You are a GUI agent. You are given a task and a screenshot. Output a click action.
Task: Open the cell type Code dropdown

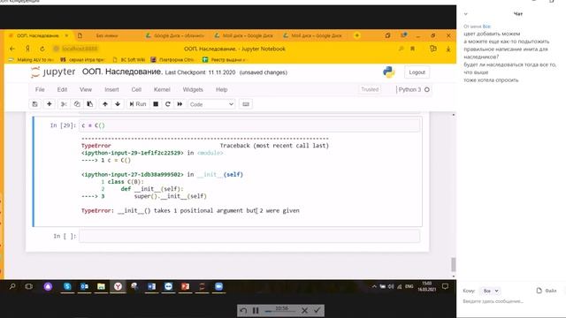click(211, 104)
